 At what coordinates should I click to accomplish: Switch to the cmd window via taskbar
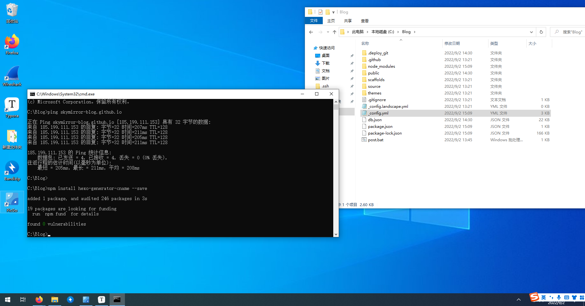117,300
